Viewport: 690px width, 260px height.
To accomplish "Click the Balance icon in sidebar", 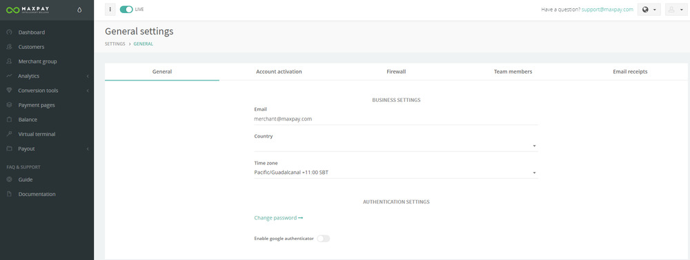I will pyautogui.click(x=9, y=119).
